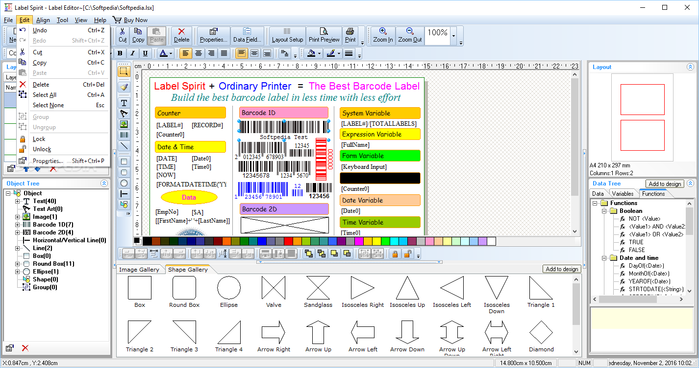
Task: Select the Text tool in the vertical toolbox
Action: pos(124,103)
